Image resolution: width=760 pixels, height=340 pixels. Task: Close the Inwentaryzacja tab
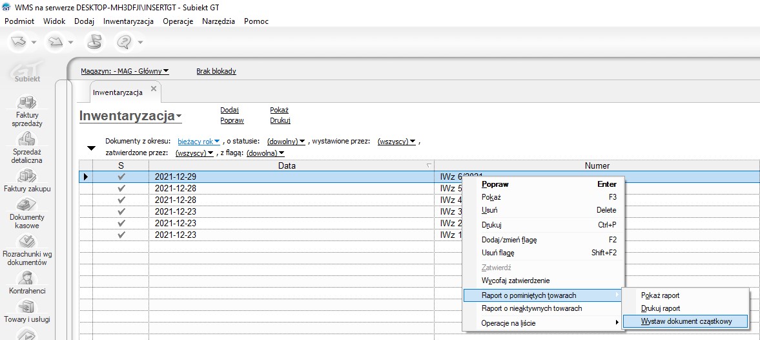[x=153, y=89]
